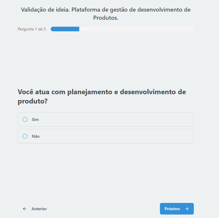Screen dimensions: 219x218
Task: Click the word Produtos. in the title
Action: point(106,18)
